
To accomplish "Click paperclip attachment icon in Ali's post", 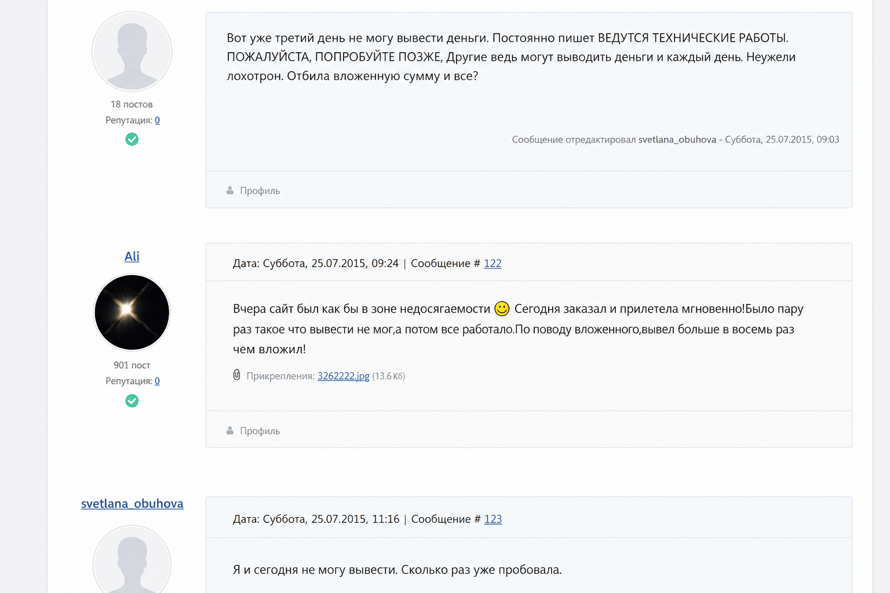I will click(x=236, y=375).
